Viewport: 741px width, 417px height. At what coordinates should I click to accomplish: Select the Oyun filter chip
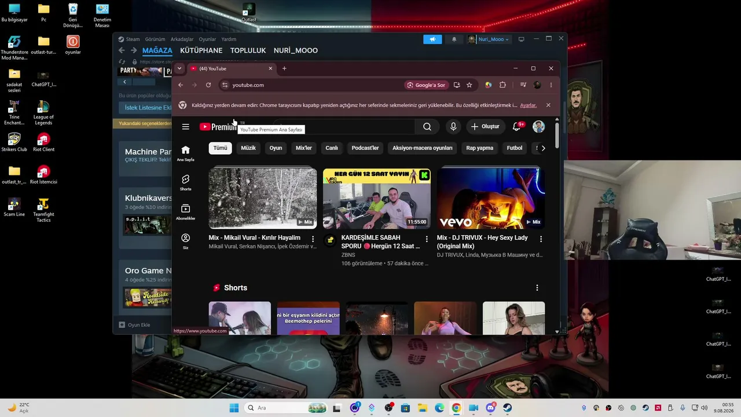click(x=276, y=148)
